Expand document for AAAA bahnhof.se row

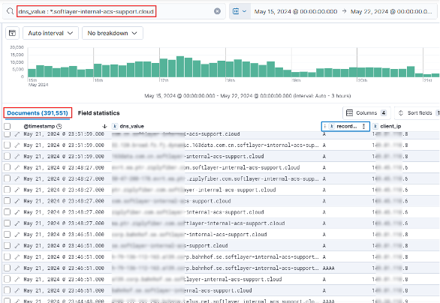pos(17,268)
